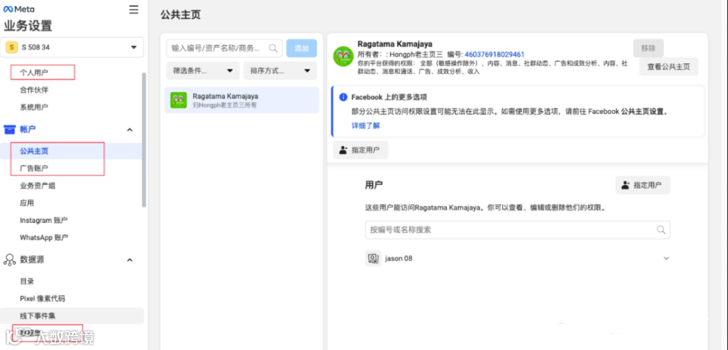This screenshot has width=728, height=350.
Task: Collapse the 帐户 section chevron
Action: pyautogui.click(x=130, y=129)
